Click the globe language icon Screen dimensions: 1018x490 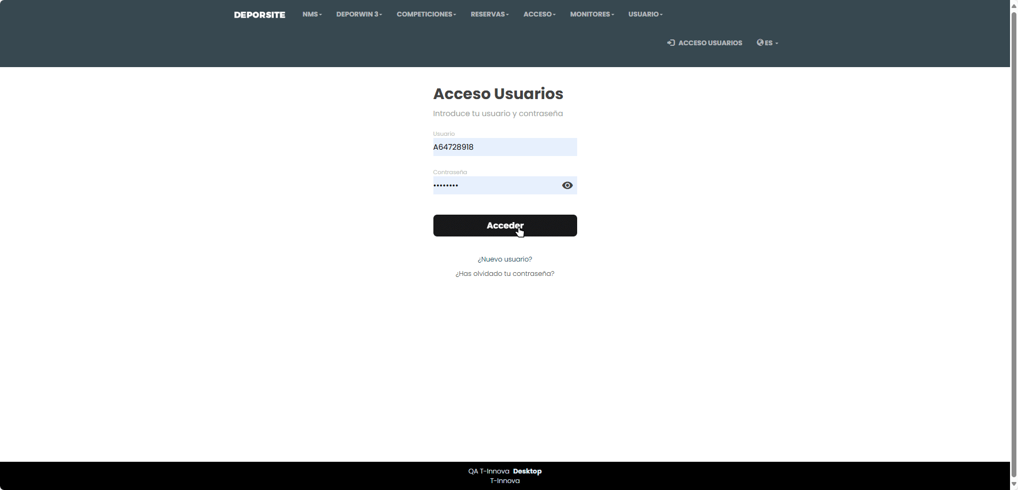[760, 43]
